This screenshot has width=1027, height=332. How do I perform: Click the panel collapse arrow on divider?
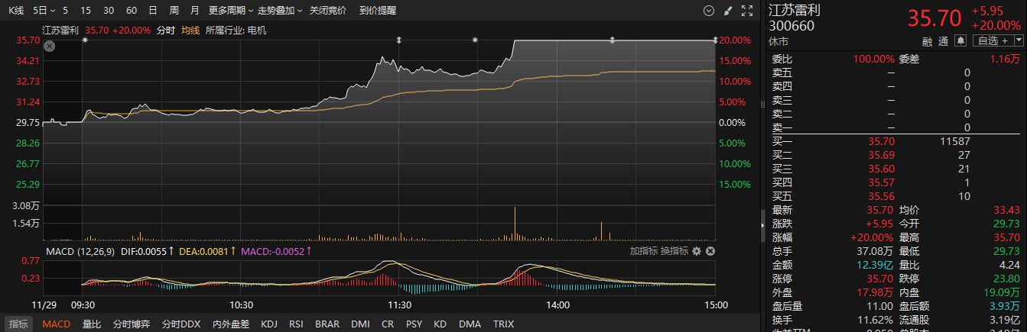coord(762,226)
